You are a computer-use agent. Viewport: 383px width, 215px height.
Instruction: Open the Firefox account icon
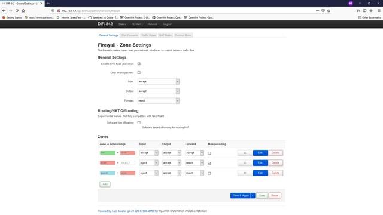click(x=371, y=11)
